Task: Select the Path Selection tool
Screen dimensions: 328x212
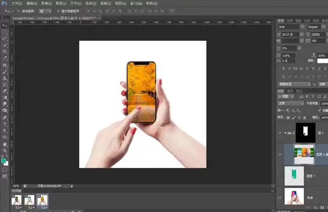Action: click(5, 131)
